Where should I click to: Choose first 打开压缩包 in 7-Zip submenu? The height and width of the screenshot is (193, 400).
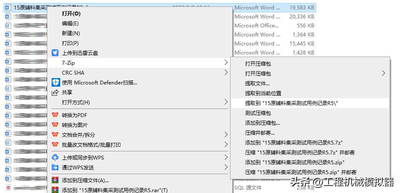258,64
